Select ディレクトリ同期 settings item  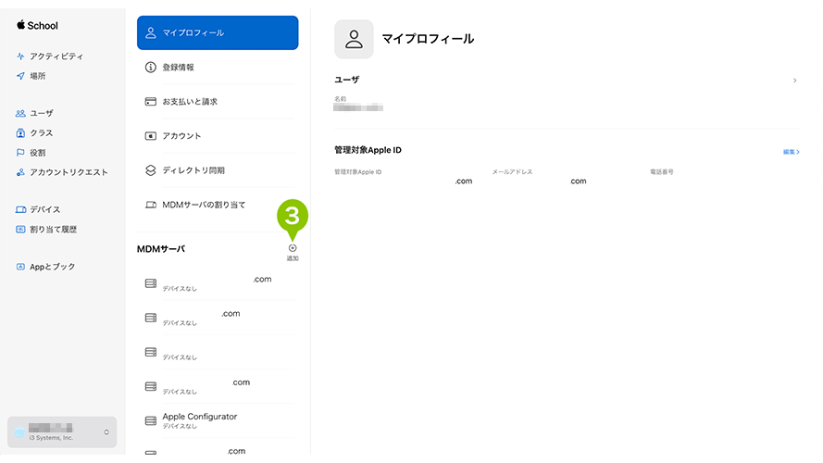coord(218,170)
